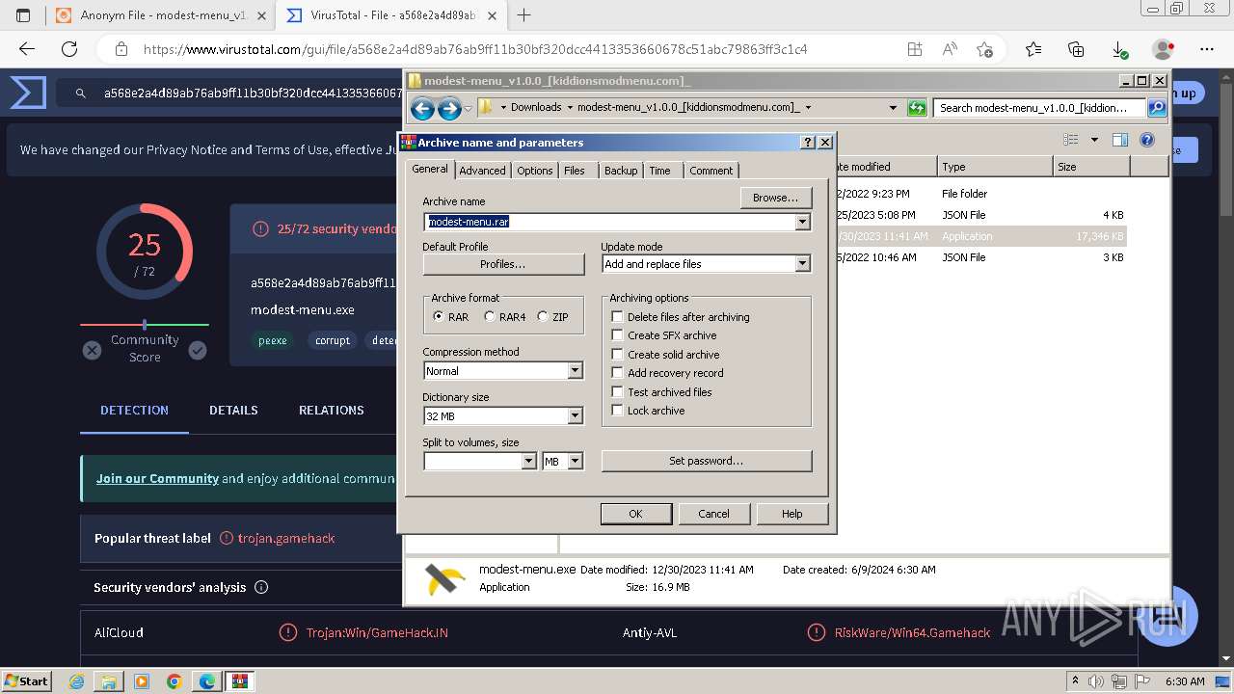Viewport: 1234px width, 694px height.
Task: Enable Lock archive option
Action: click(617, 411)
